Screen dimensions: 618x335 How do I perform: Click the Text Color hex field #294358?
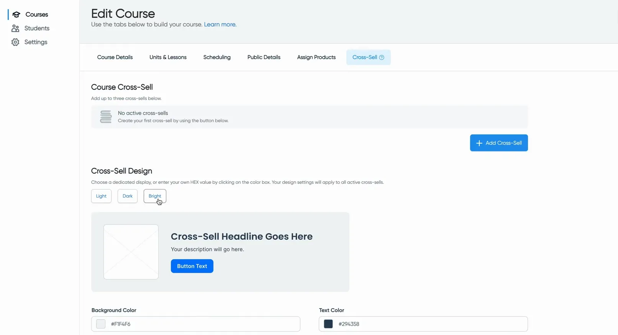(423, 324)
